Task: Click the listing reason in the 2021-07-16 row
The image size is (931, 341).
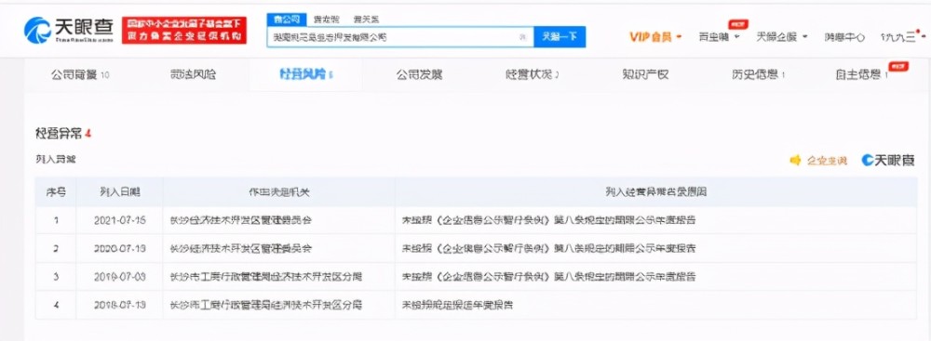Action: click(x=548, y=220)
